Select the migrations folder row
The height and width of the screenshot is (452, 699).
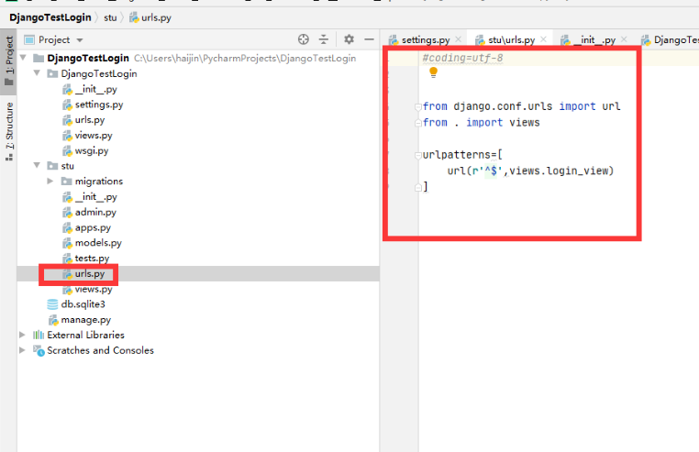point(98,181)
